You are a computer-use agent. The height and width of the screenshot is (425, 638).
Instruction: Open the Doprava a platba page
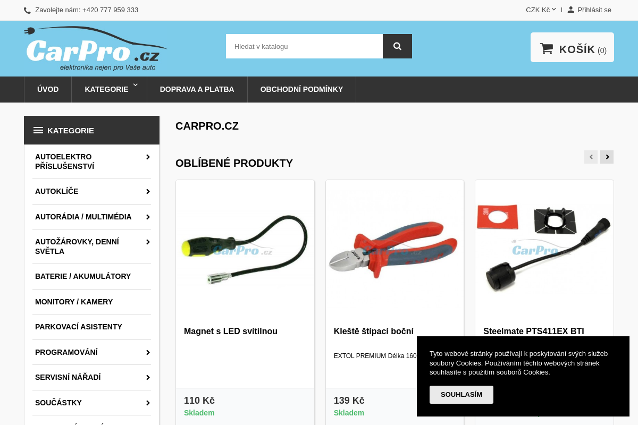coord(197,89)
